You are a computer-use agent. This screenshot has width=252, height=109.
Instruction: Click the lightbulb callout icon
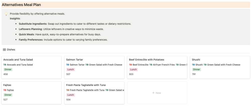coord(7,14)
